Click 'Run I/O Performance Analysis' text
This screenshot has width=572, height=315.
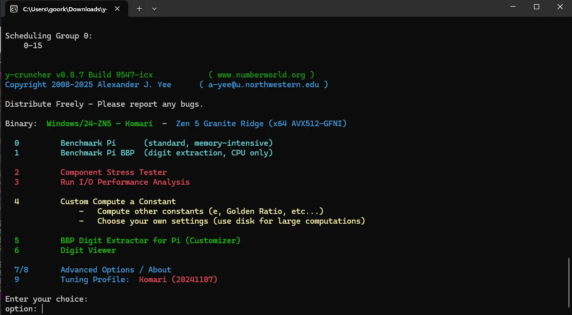tap(125, 182)
